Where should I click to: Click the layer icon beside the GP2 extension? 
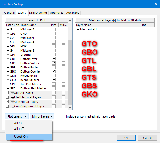pos(8,34)
